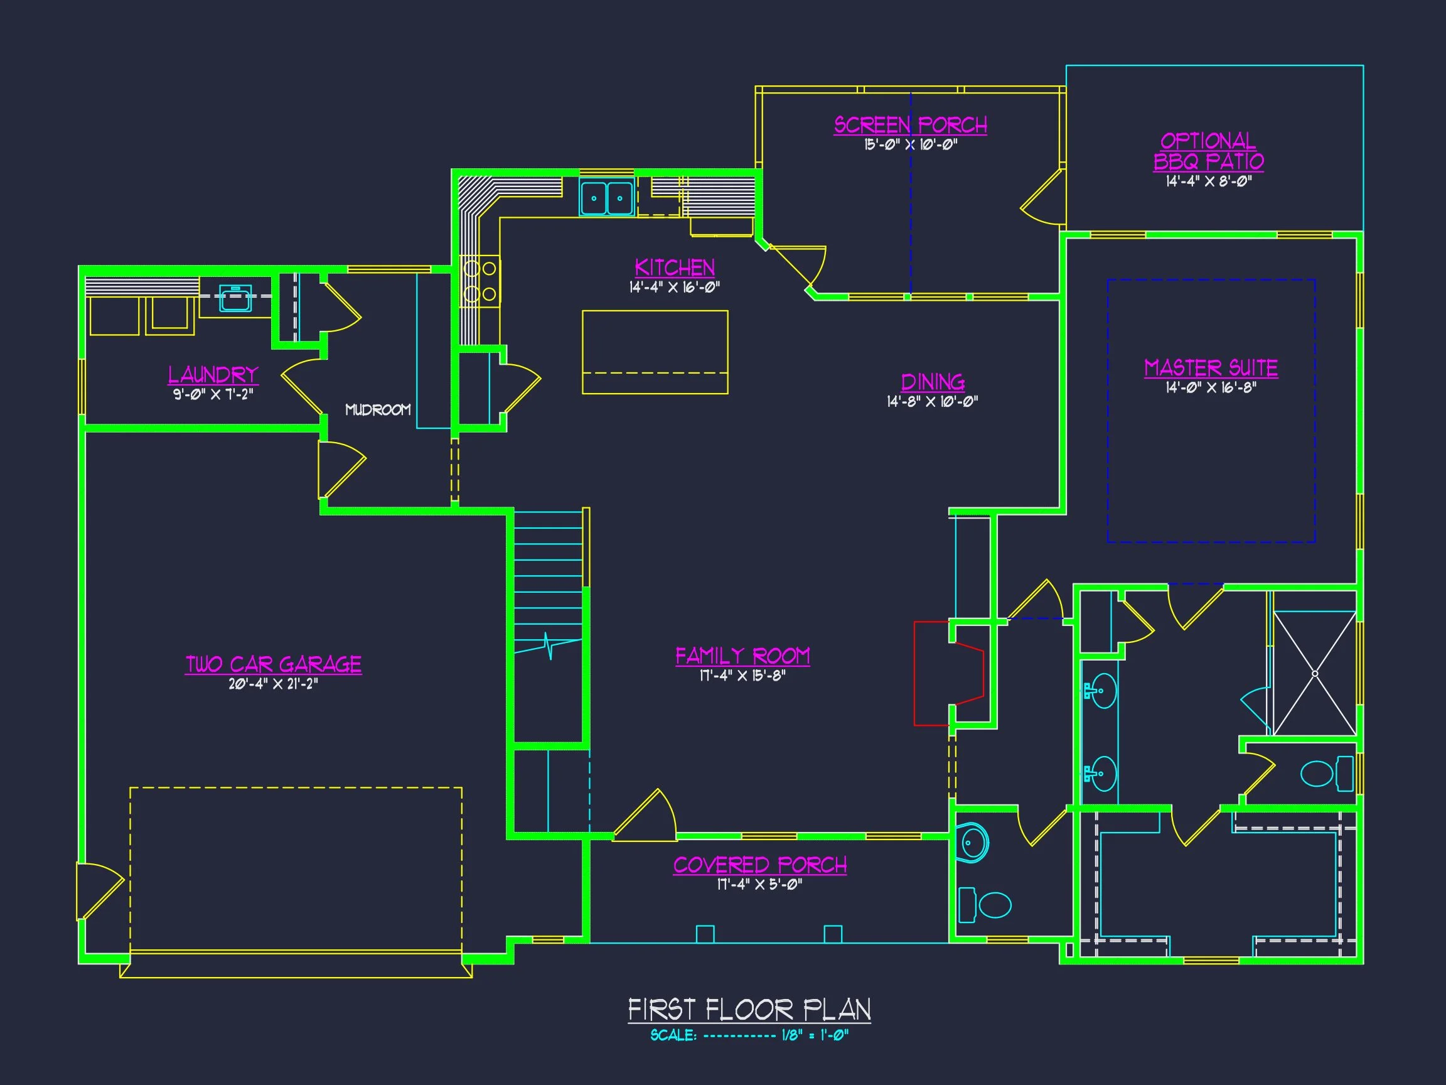Click the MUDROOM text label

point(378,410)
